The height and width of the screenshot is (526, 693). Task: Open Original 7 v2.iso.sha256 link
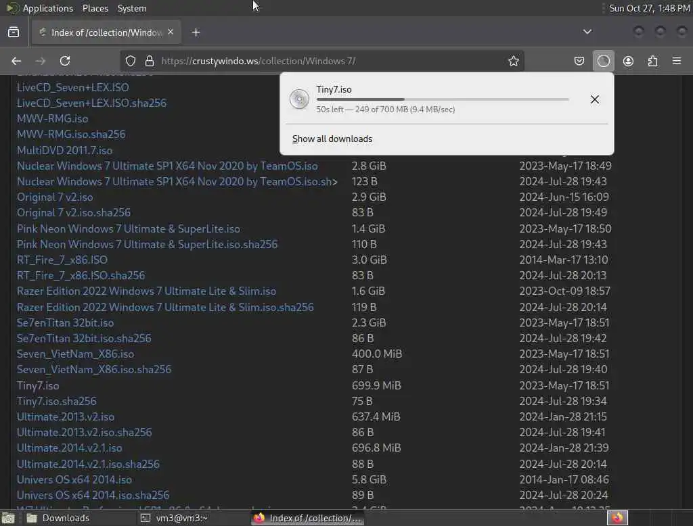point(74,213)
